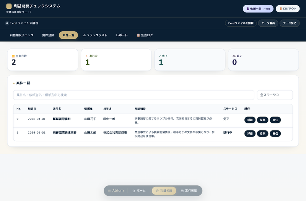Click 編集 for 損害賠償請求事件 row

263,133
